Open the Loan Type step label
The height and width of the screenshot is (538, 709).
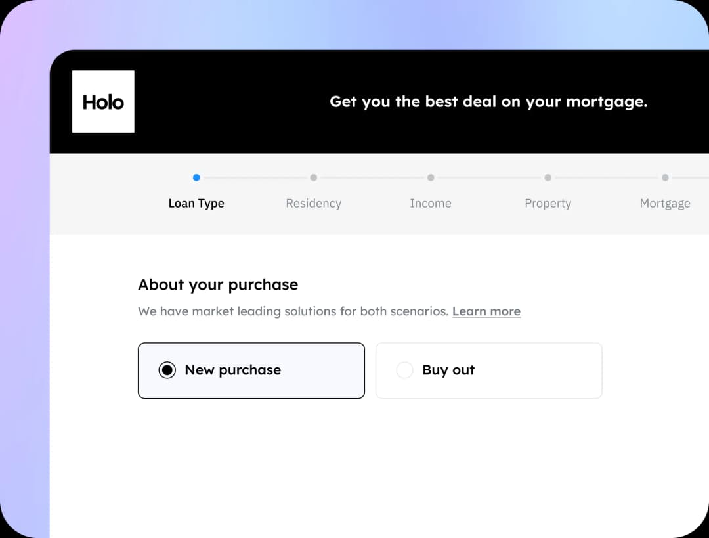pyautogui.click(x=196, y=204)
